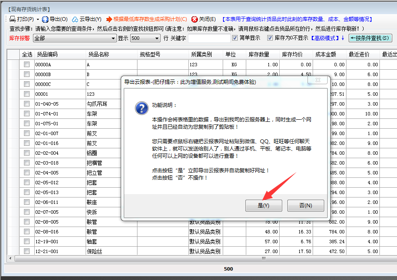Click the orange arrow purchase plan icon
The image size is (397, 280).
pos(109,19)
